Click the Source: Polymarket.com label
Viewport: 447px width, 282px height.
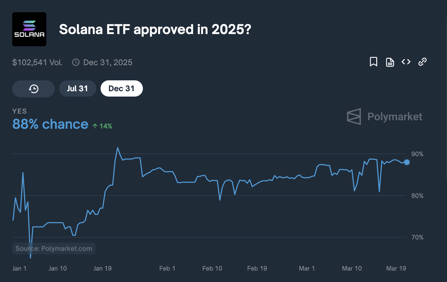pos(54,248)
